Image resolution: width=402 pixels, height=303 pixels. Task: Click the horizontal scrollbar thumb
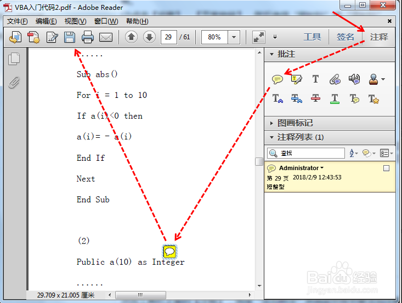(140, 295)
